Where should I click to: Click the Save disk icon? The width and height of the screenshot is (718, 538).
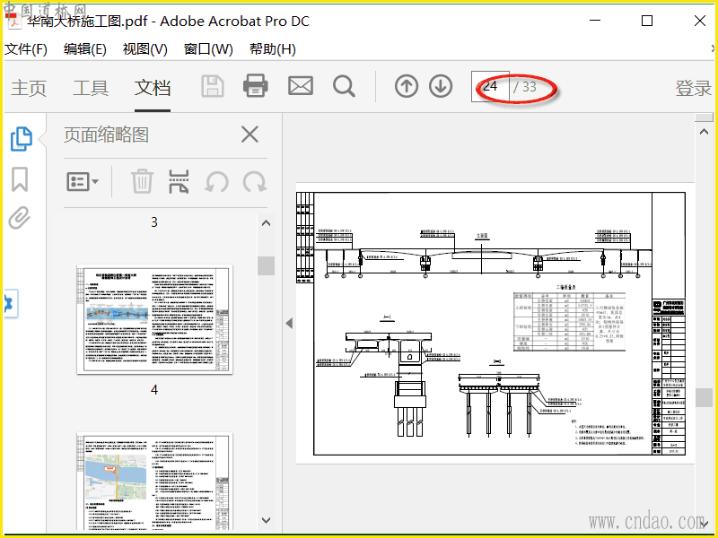[213, 86]
